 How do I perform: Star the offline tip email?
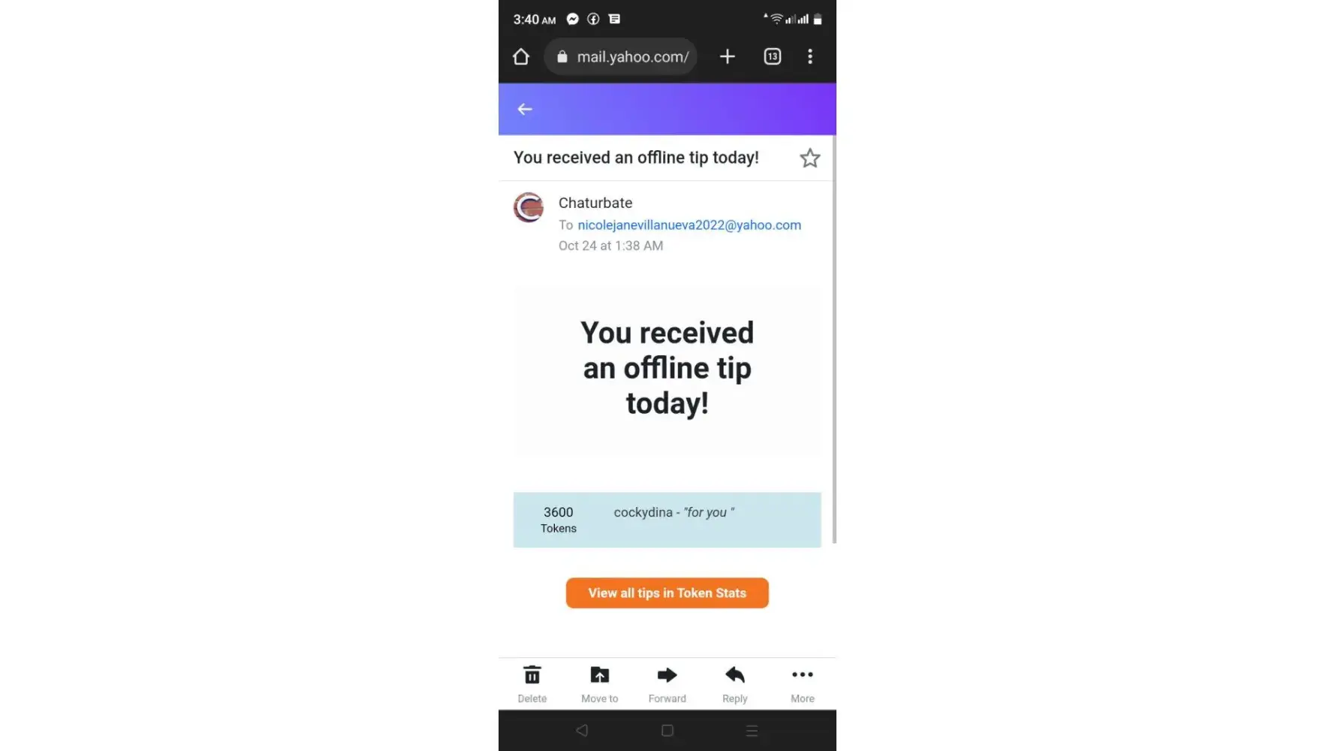click(x=809, y=158)
